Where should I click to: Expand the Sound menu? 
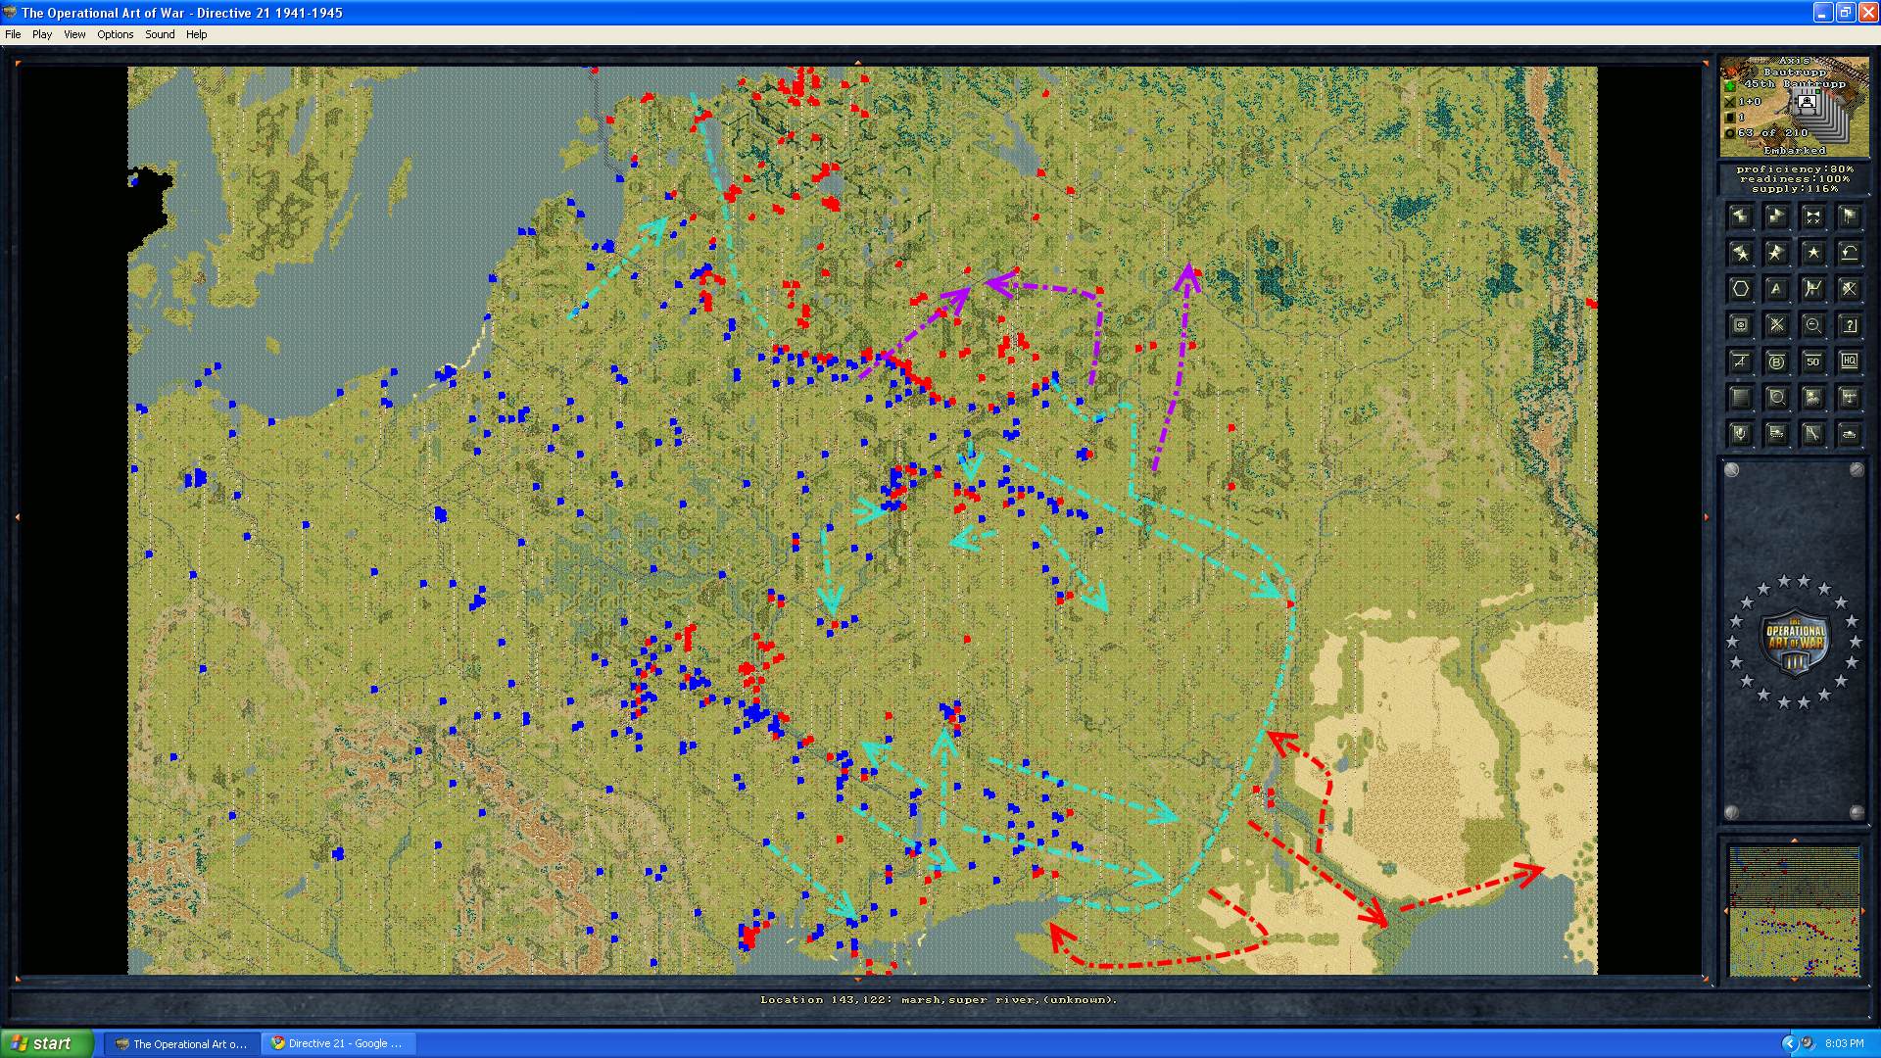tap(160, 34)
